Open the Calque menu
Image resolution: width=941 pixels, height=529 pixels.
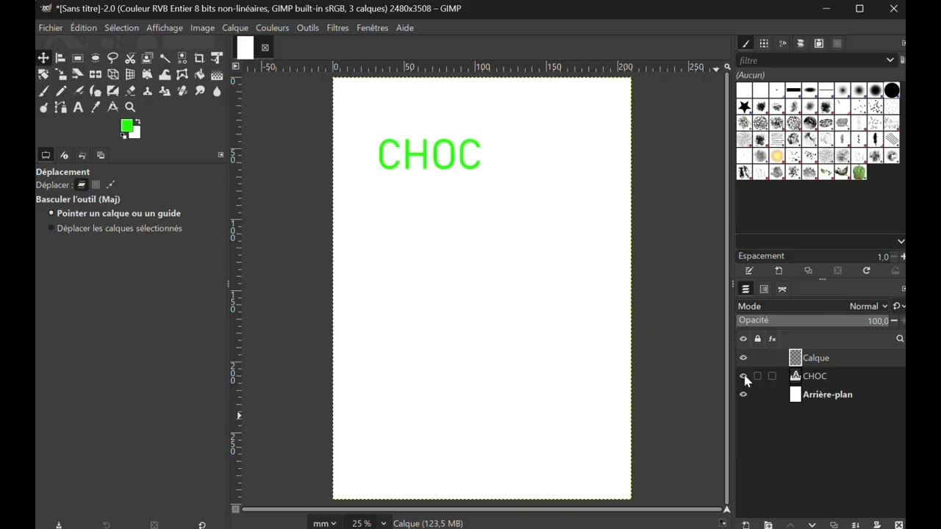(235, 28)
